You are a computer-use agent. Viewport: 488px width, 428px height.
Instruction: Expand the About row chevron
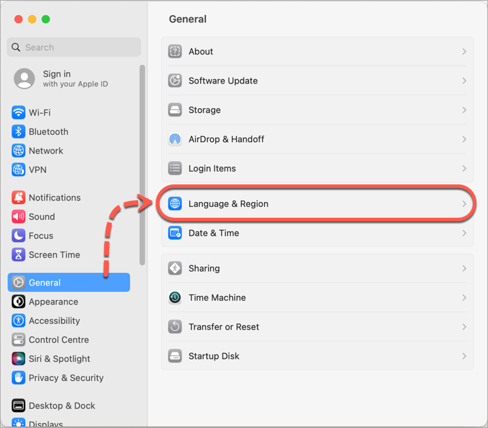click(x=464, y=51)
